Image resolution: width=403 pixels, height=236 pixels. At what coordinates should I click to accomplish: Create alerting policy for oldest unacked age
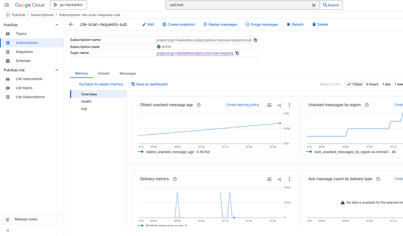coord(242,105)
